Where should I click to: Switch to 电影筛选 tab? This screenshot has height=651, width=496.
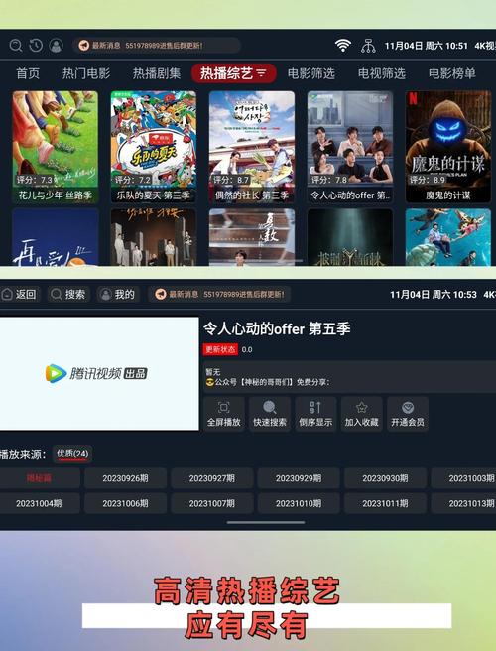[x=310, y=73]
